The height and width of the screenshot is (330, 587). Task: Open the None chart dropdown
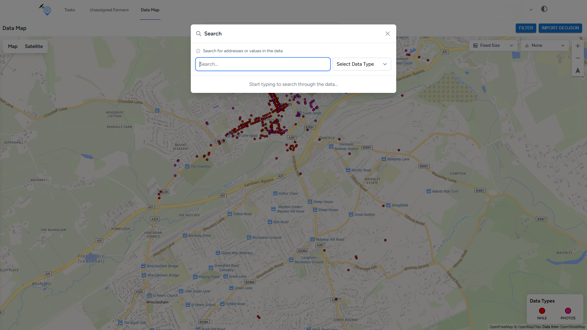[x=545, y=46]
